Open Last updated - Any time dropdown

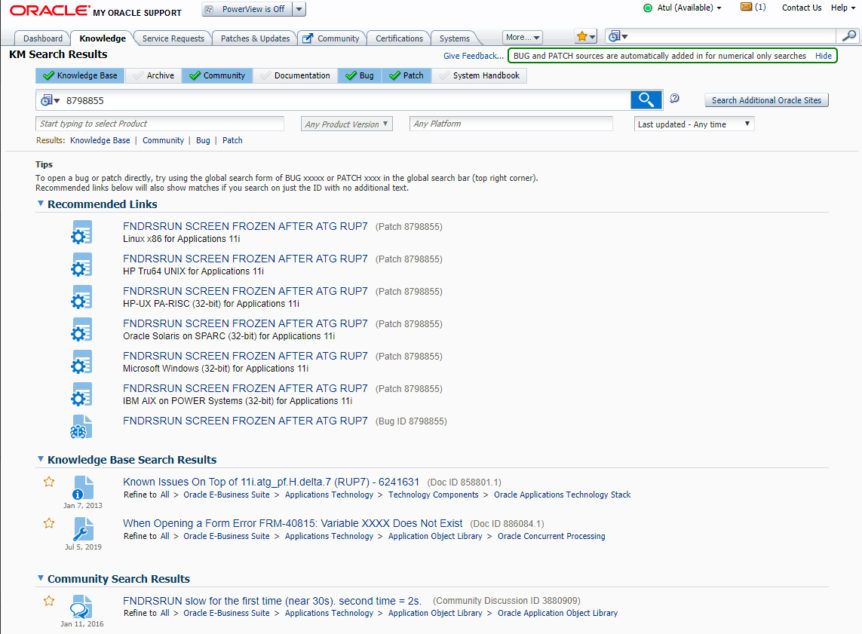(x=695, y=124)
